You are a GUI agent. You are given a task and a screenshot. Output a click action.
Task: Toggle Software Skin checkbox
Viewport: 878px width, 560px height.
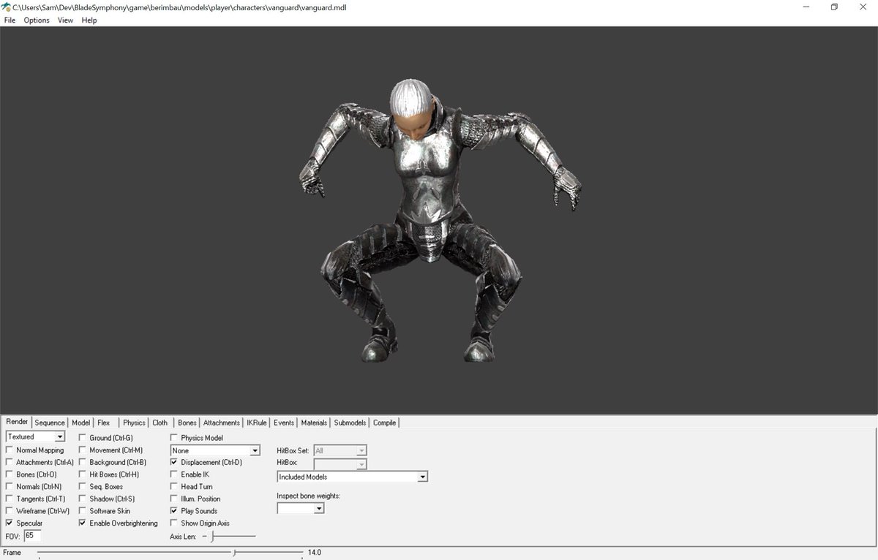point(104,511)
